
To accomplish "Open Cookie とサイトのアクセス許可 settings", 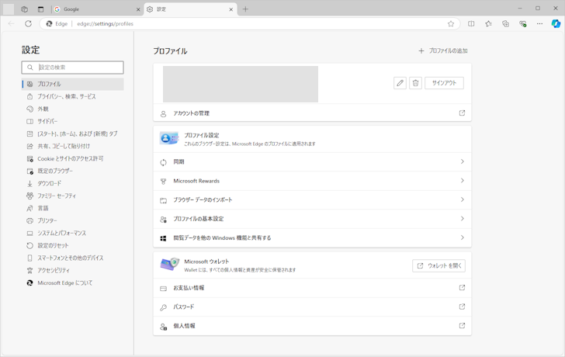I will (72, 158).
